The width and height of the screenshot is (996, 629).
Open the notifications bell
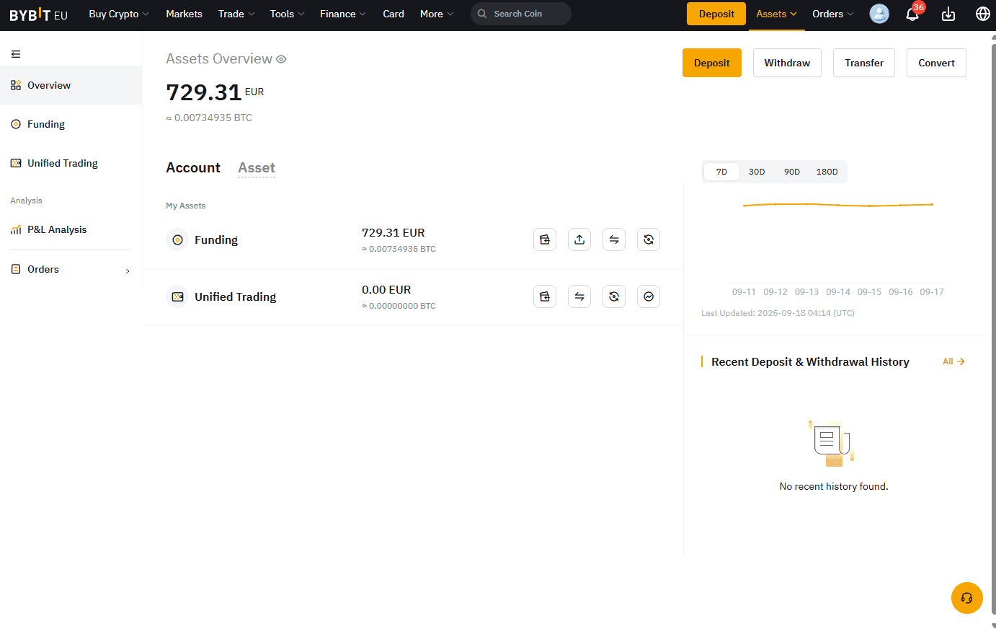912,14
